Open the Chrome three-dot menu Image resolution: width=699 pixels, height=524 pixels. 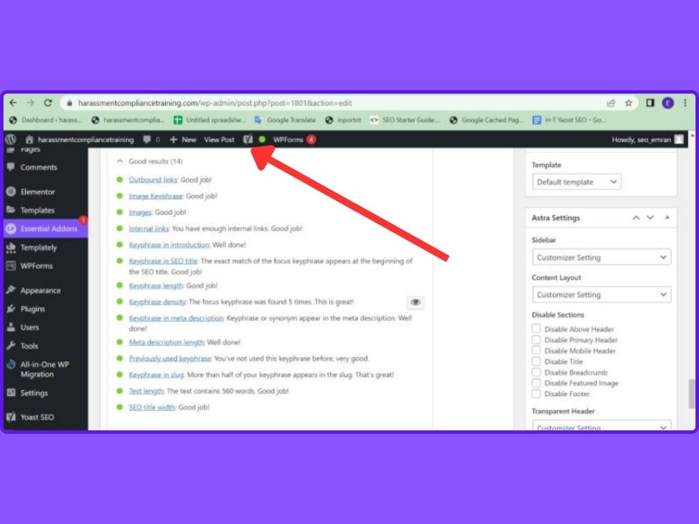pyautogui.click(x=685, y=103)
